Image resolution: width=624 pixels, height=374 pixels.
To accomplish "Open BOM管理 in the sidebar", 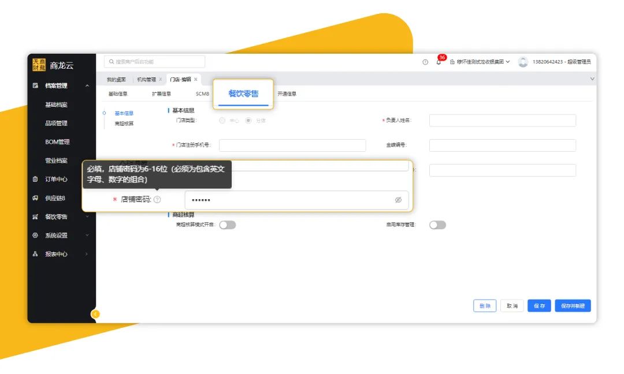I will tap(57, 142).
